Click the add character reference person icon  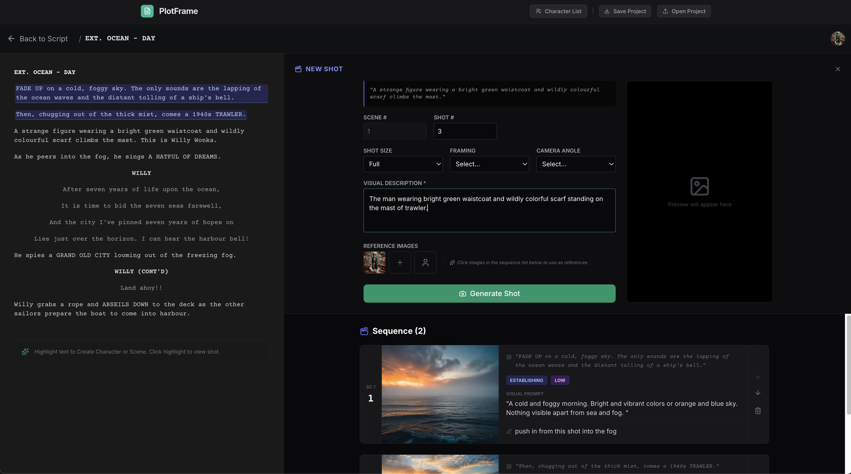425,263
